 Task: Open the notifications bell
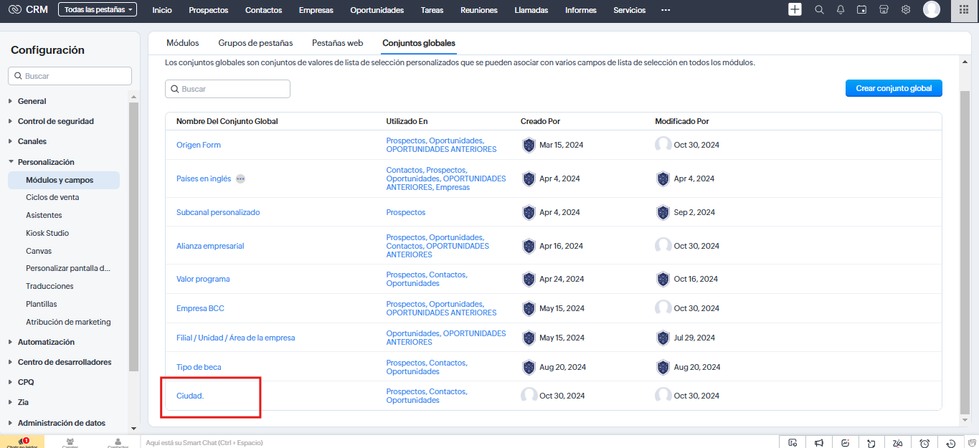point(841,10)
